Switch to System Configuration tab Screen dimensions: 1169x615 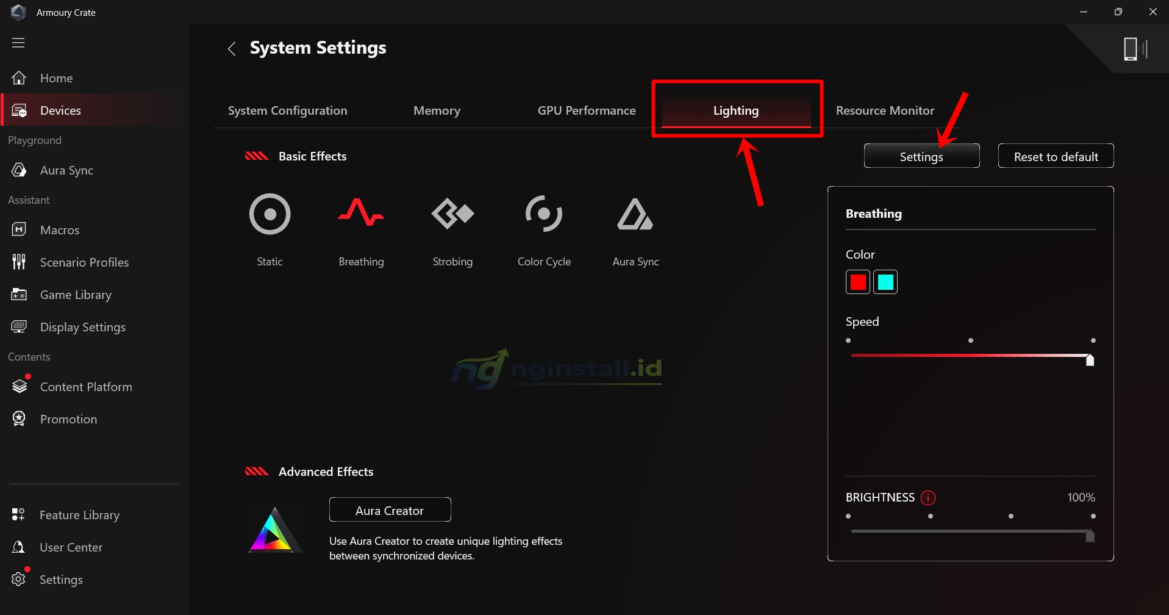tap(287, 110)
